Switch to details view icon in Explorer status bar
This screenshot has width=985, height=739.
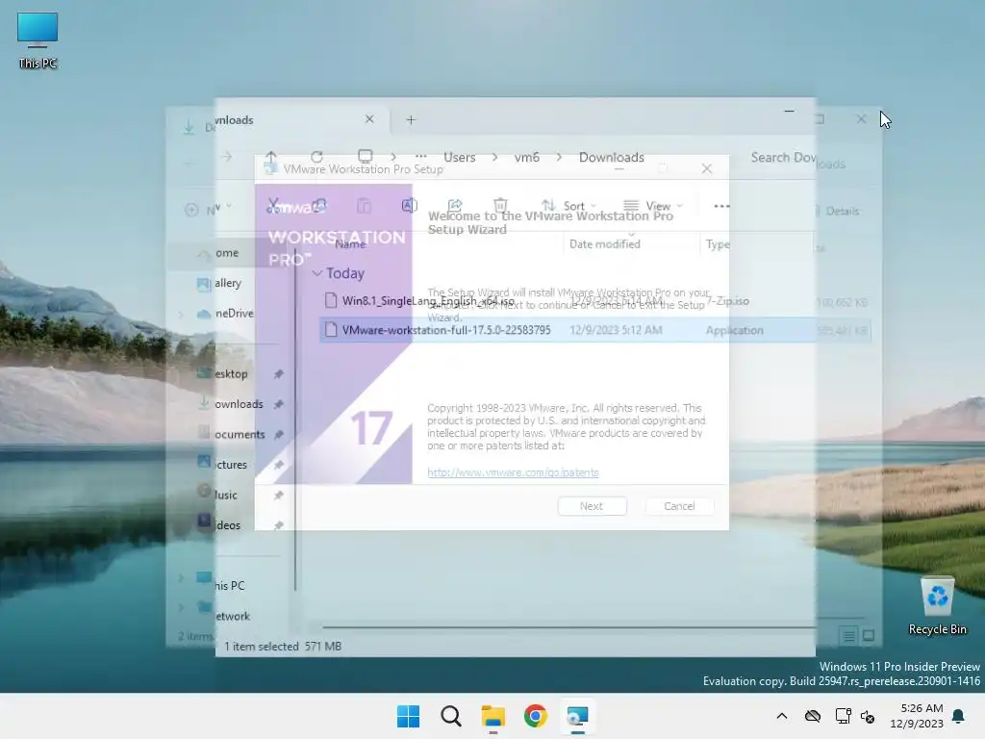848,636
